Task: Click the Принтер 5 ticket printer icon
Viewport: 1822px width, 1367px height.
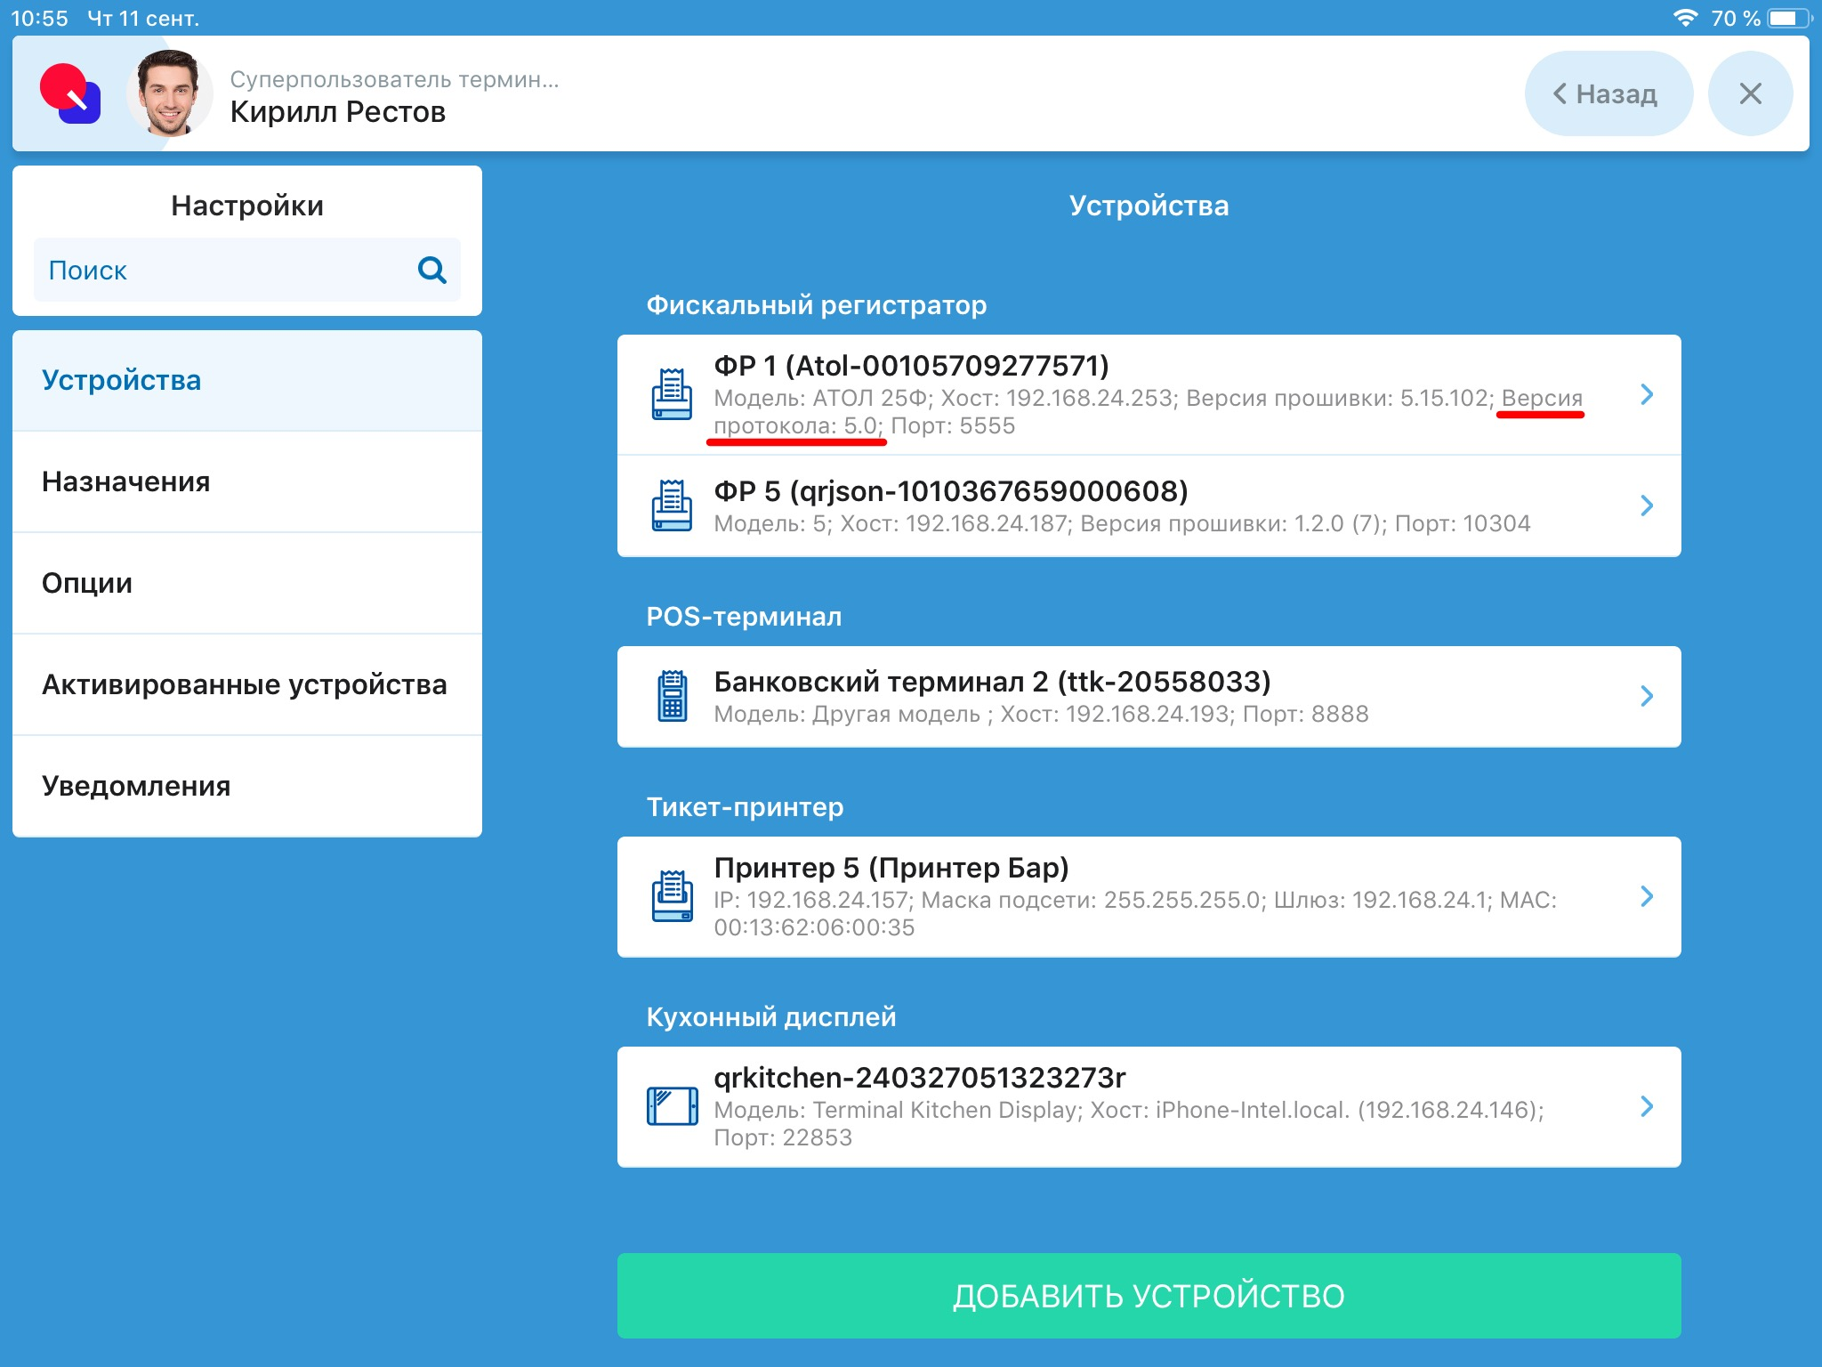Action: click(672, 896)
